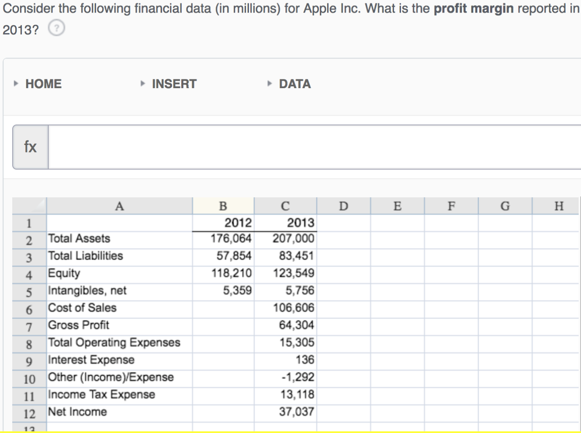Select the Interest Expense label cell
The height and width of the screenshot is (433, 581).
[119, 361]
